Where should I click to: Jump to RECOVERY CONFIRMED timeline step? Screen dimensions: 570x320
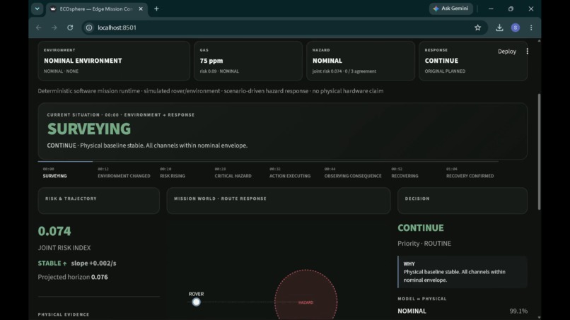click(470, 173)
